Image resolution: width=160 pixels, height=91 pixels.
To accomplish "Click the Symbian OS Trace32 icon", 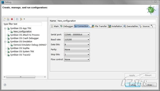I will click(8, 55).
